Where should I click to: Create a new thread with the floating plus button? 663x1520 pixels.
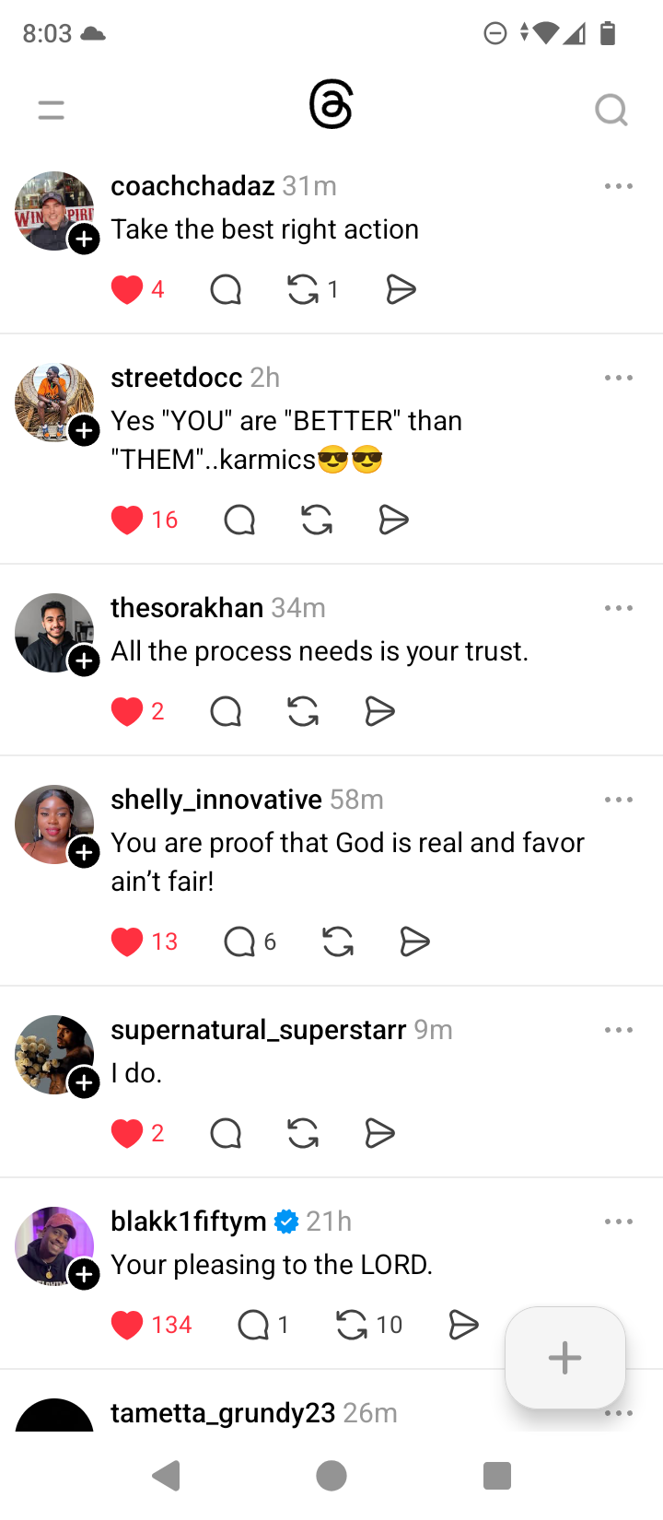[564, 1358]
